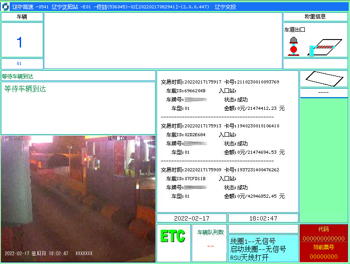Click the date display 2022-02-17
The image size is (350, 264).
point(192,218)
